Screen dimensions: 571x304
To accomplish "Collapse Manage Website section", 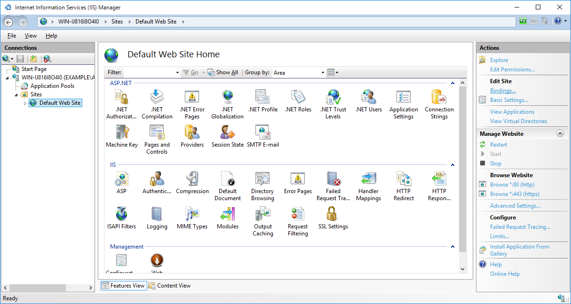I will 560,133.
